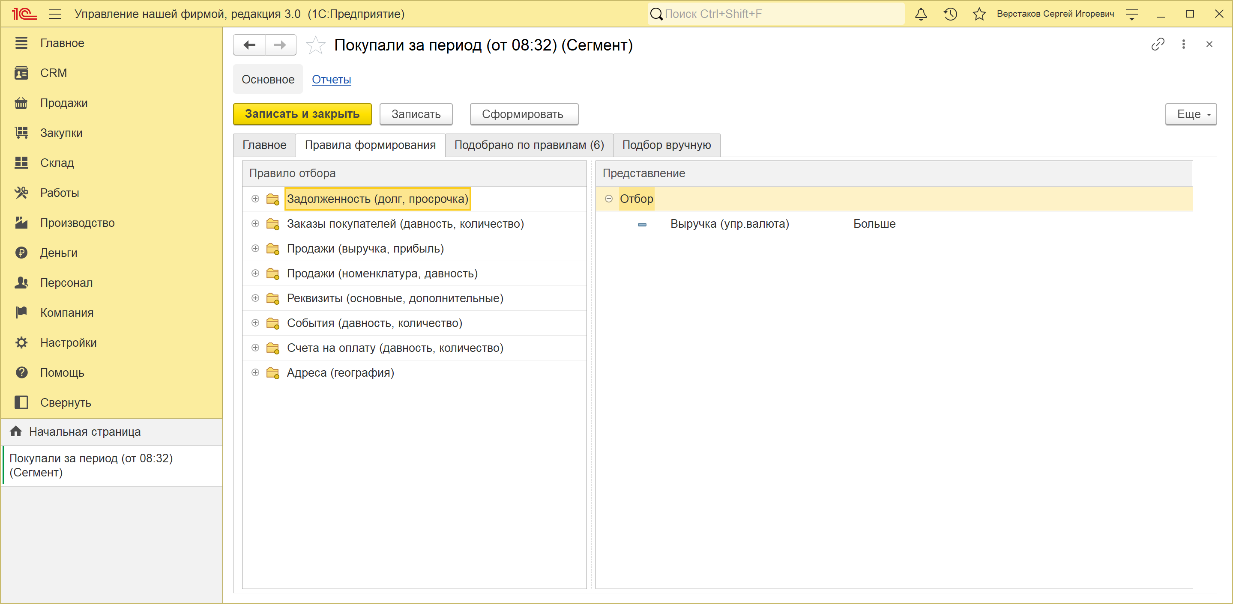This screenshot has width=1233, height=604.
Task: Click the Записать button
Action: (x=416, y=114)
